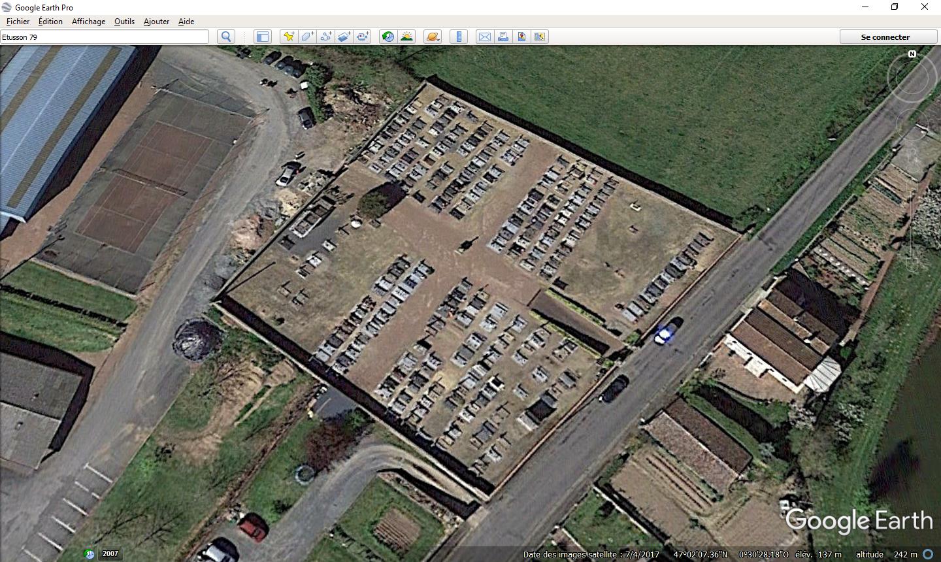Click the latitude 47°02'07.36"N readout
This screenshot has width=941, height=562.
(701, 554)
